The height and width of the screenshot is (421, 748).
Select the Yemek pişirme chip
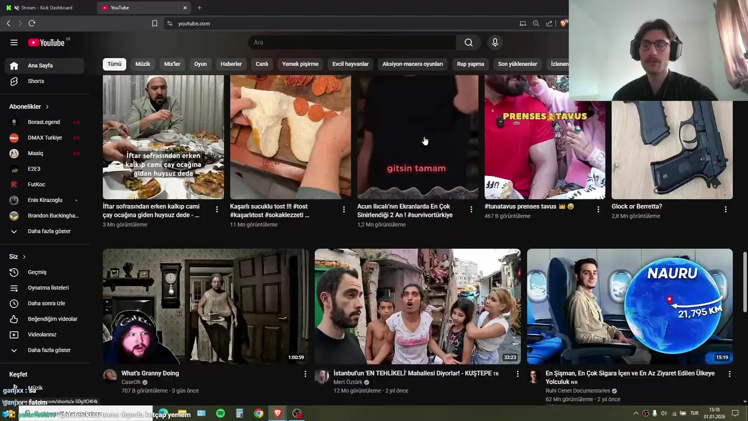point(300,64)
